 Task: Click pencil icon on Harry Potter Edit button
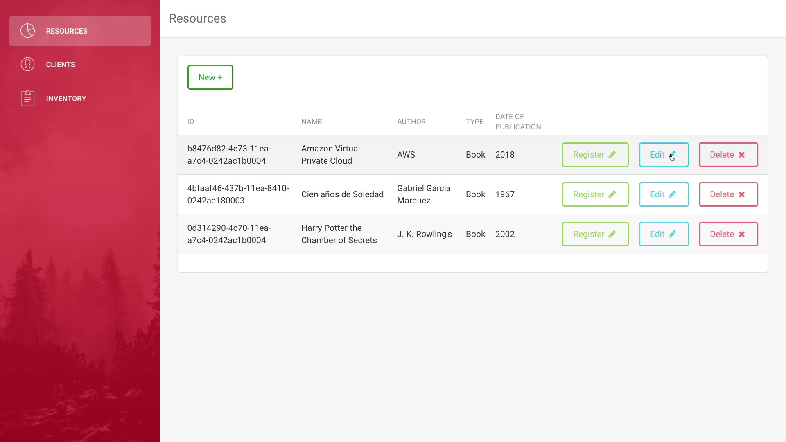[x=672, y=234]
